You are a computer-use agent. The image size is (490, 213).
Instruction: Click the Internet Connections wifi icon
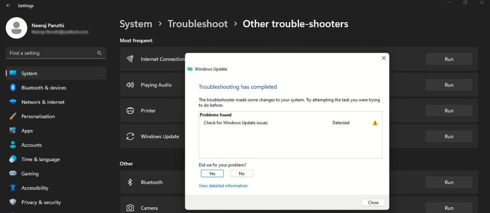[x=130, y=59]
